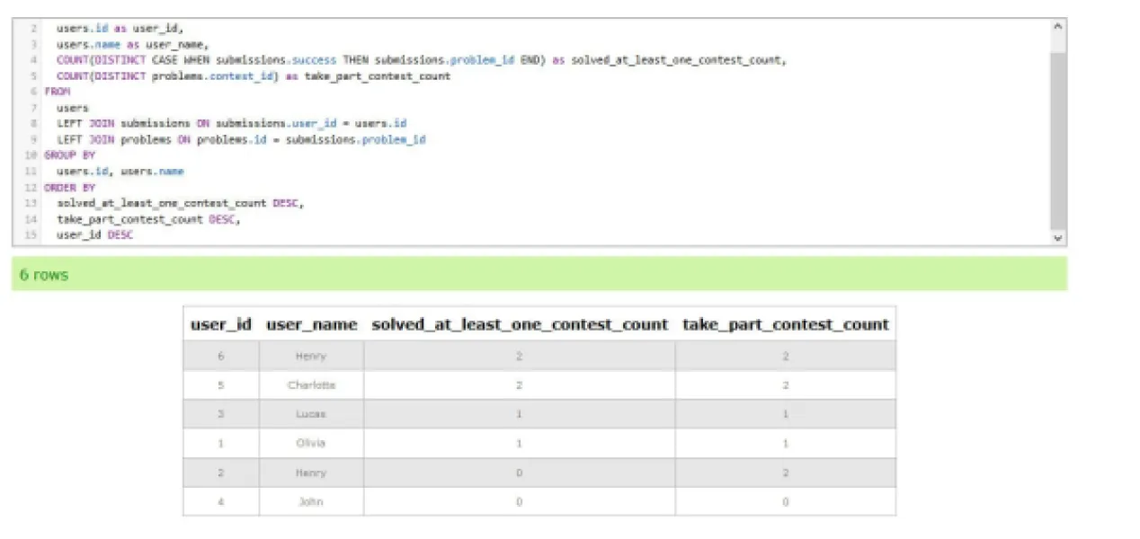Click the user_id cell showing 6
Screen dimensions: 1140x539
click(221, 357)
